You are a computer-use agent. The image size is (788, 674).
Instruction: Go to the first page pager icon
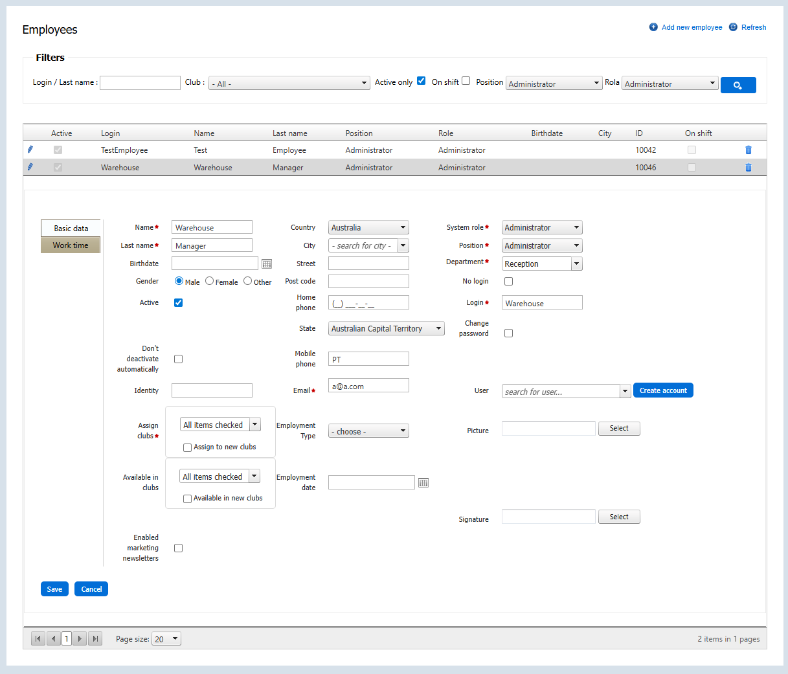pos(38,639)
